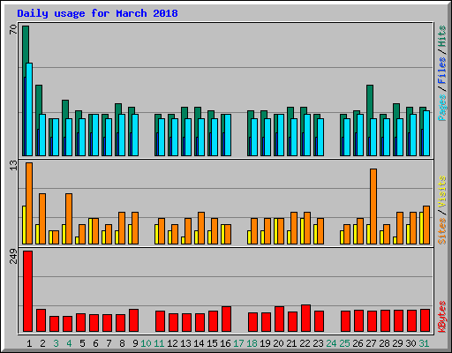Click green day '18' on the x-axis

(252, 343)
